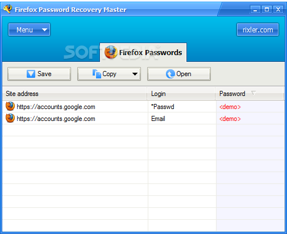Sort by Site address column header

[x=74, y=94]
